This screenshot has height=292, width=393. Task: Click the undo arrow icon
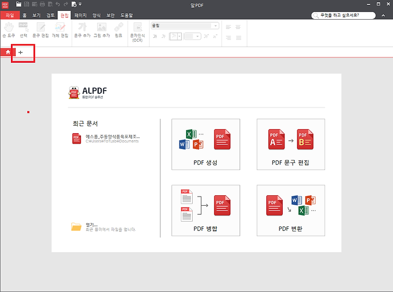point(58,4)
